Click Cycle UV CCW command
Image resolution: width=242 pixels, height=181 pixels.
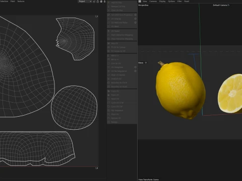coord(122,103)
